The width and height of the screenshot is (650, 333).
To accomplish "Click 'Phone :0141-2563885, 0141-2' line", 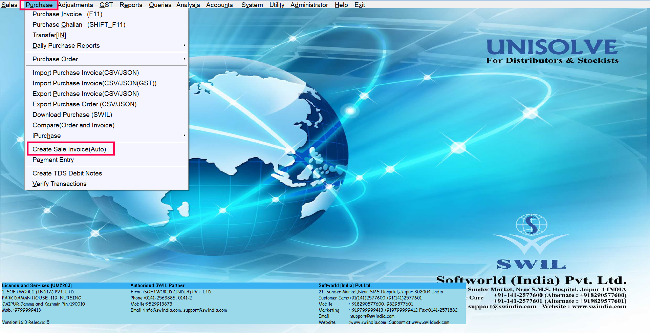I will [x=161, y=298].
